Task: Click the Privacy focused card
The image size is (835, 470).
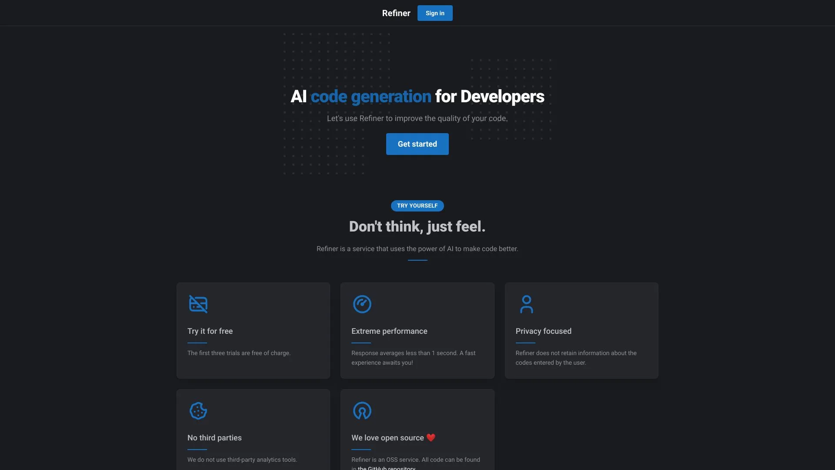Action: tap(581, 330)
